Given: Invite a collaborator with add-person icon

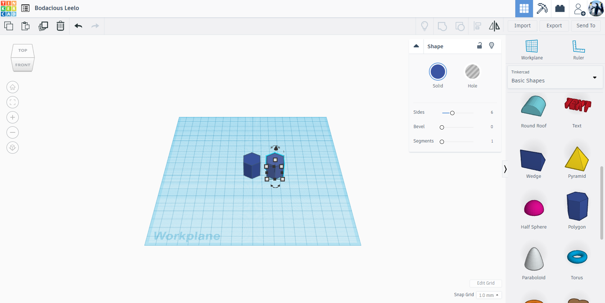Looking at the screenshot, I should coord(579,9).
